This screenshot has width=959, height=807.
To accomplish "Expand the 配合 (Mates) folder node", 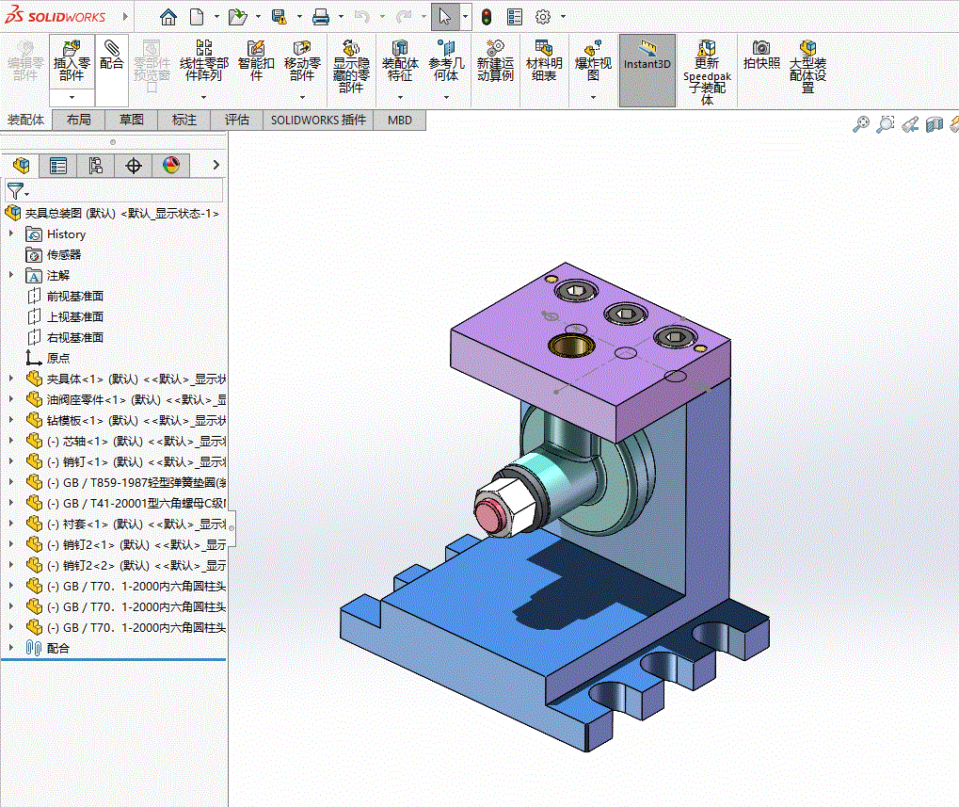I will coord(11,647).
